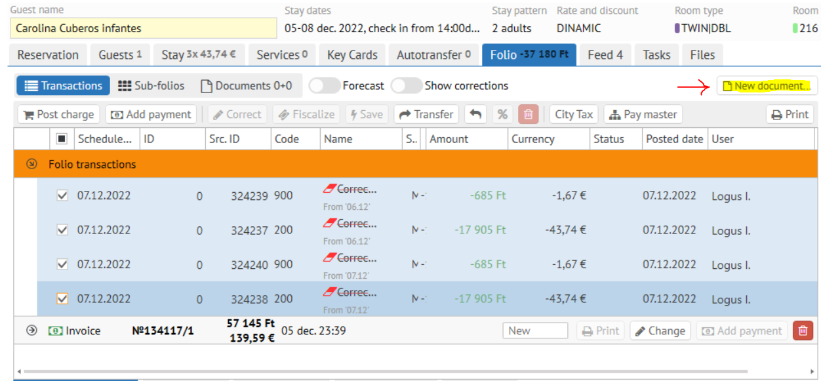The image size is (821, 381).
Task: Open the Files tab
Action: point(702,55)
